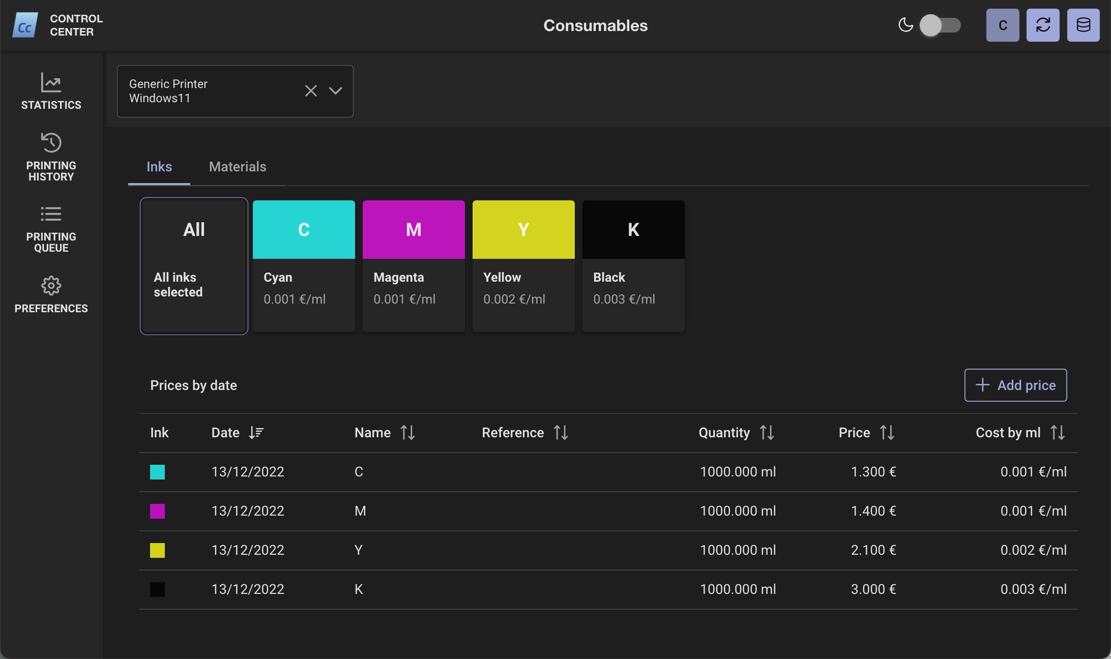
Task: Expand the printer selection dropdown chevron
Action: tap(335, 91)
